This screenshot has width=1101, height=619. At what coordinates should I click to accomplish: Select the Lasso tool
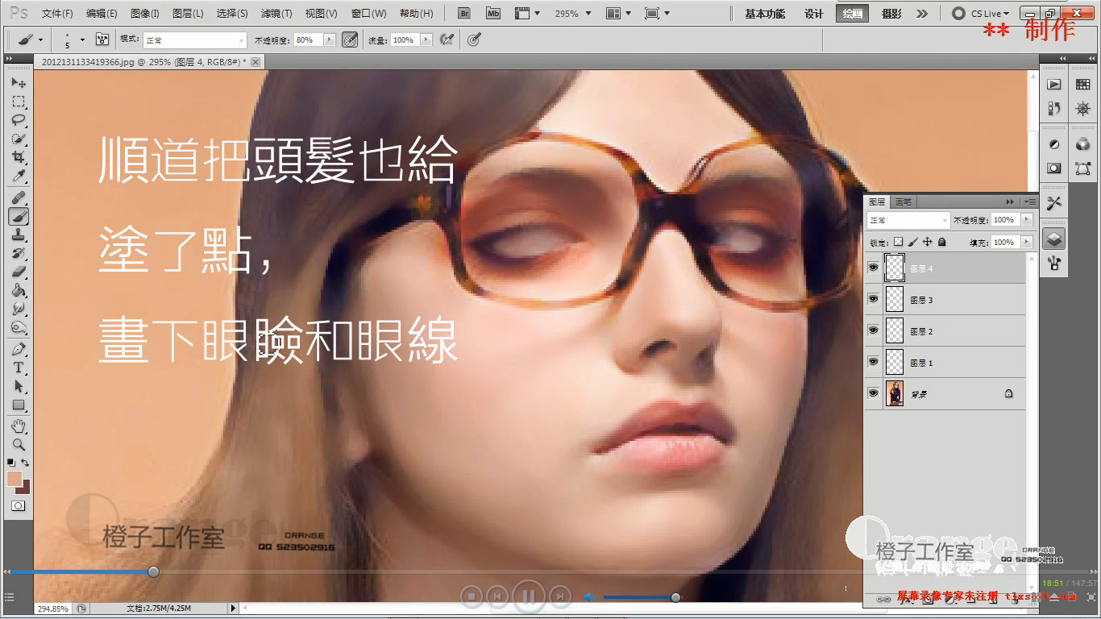coord(19,120)
